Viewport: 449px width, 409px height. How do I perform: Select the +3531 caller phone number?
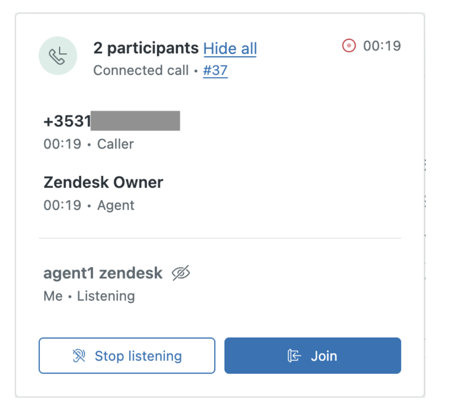112,121
